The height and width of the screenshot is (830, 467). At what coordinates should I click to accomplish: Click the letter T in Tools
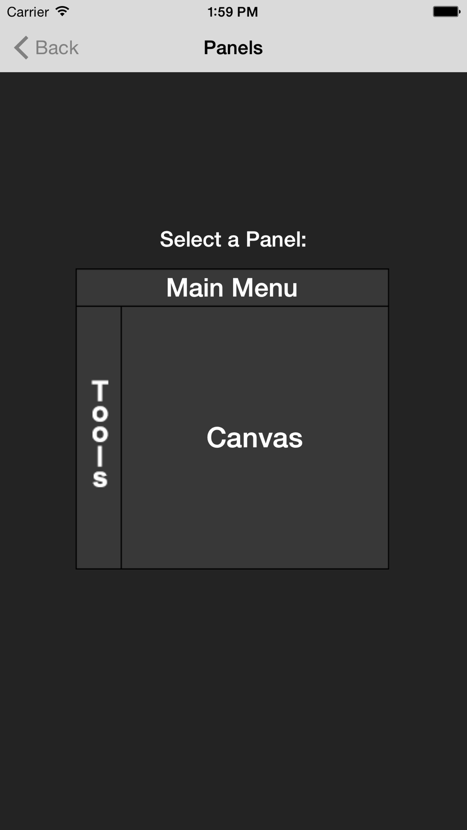[100, 391]
